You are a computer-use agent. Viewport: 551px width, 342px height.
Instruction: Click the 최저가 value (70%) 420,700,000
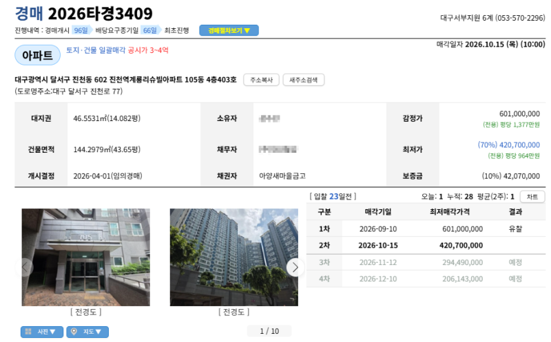click(x=508, y=145)
